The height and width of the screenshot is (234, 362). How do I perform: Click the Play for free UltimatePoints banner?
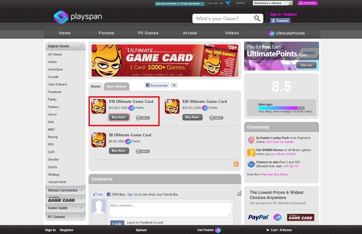point(282,56)
